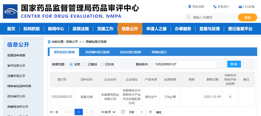Click the 企业名称 column header

[x=110, y=79]
